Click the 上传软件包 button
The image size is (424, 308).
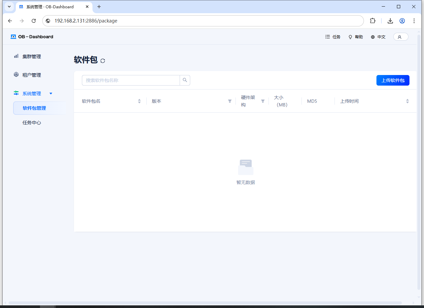pyautogui.click(x=393, y=80)
